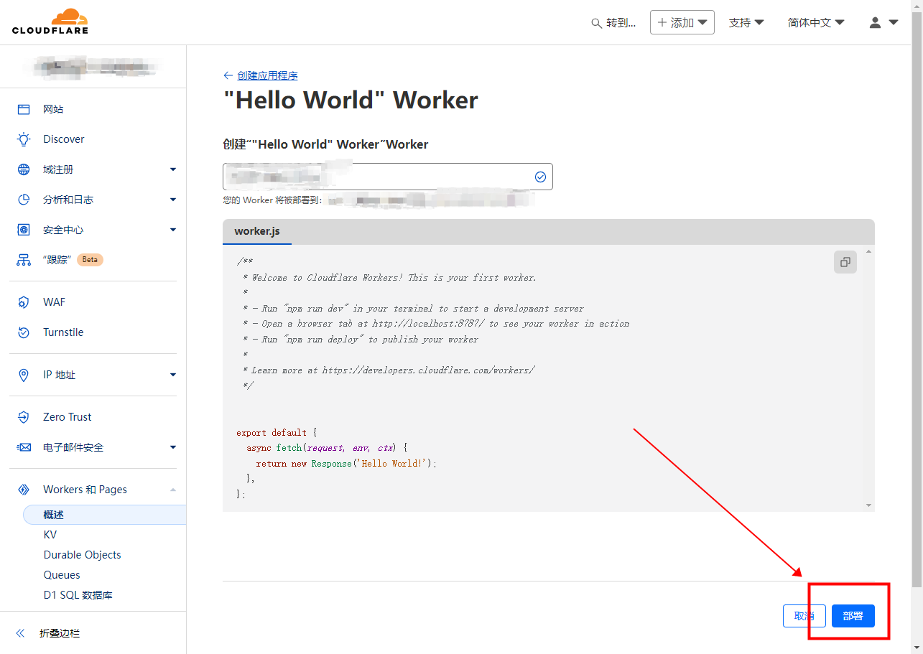The image size is (923, 654).
Task: Click the 'export default {' code line
Action: 276,433
